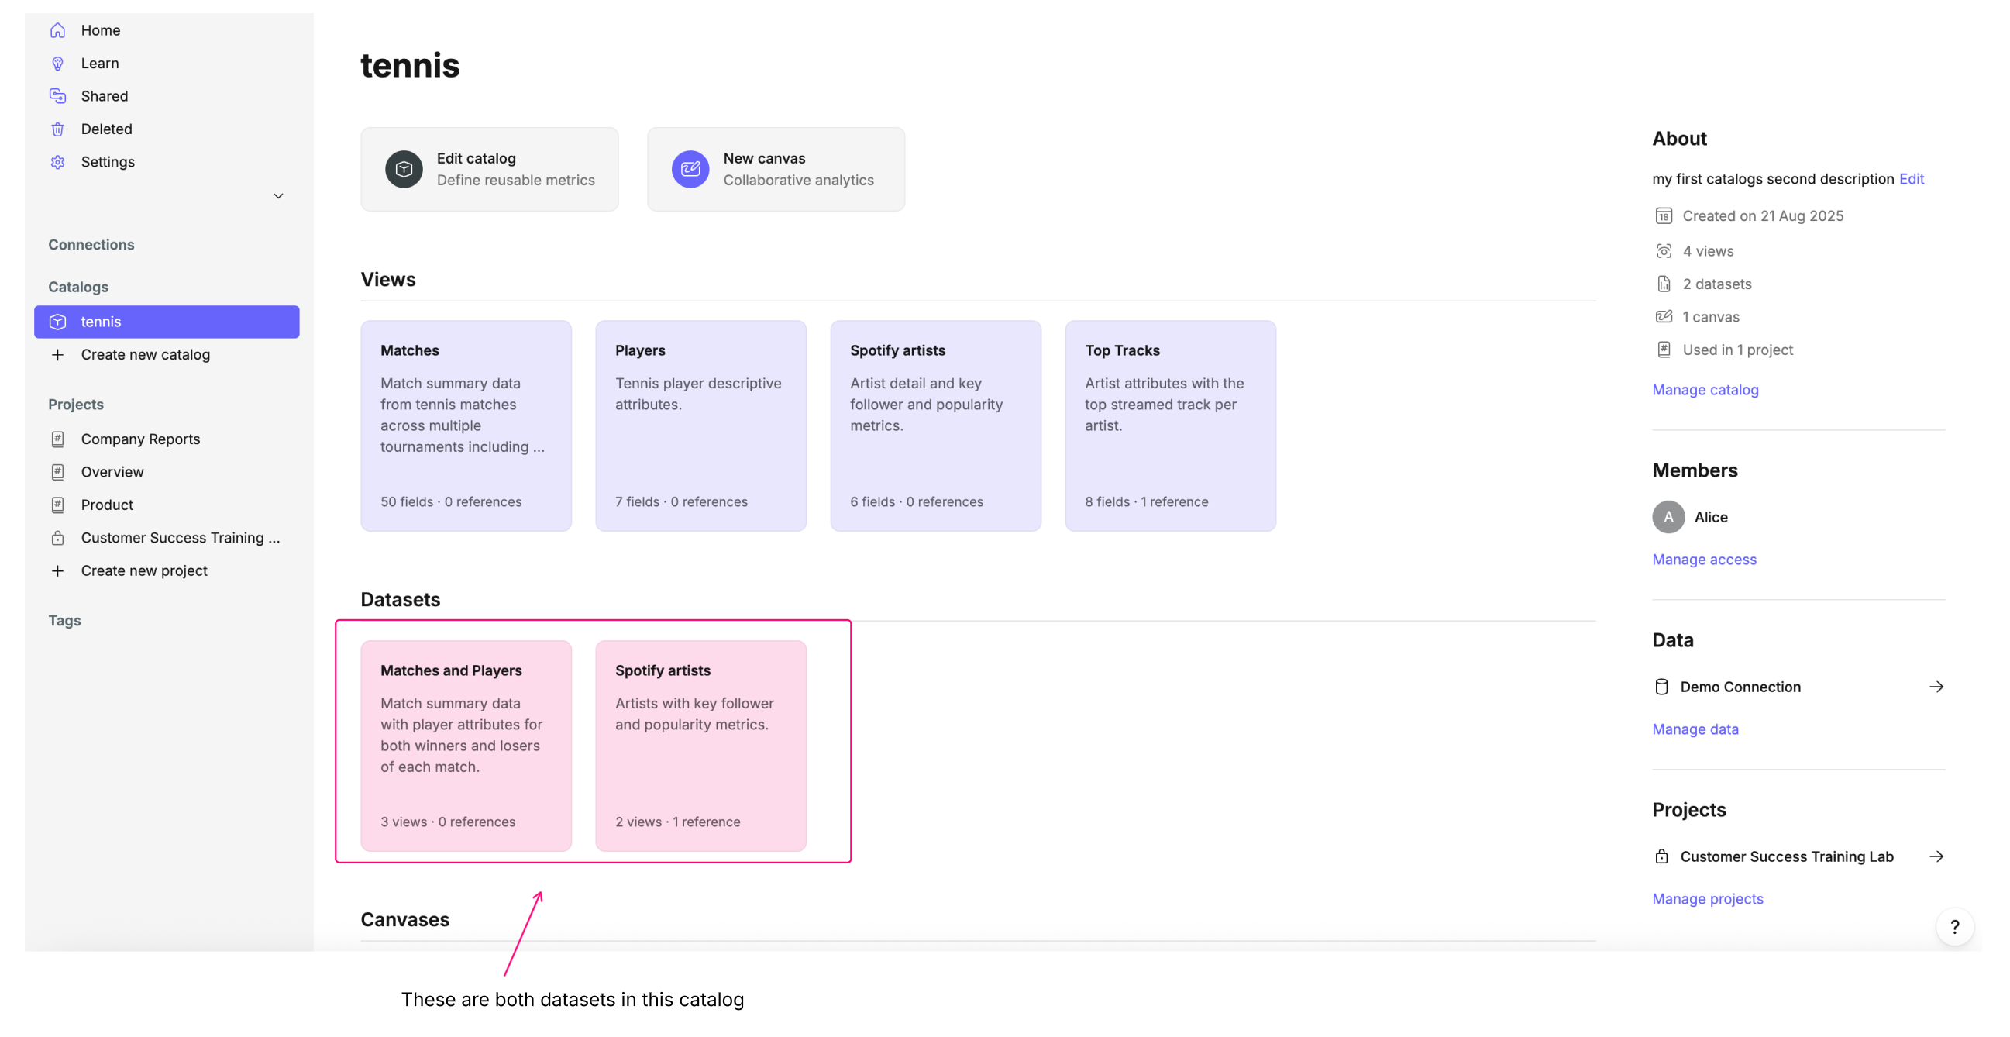Click Edit next to catalog description
This screenshot has width=2010, height=1037.
point(1910,179)
